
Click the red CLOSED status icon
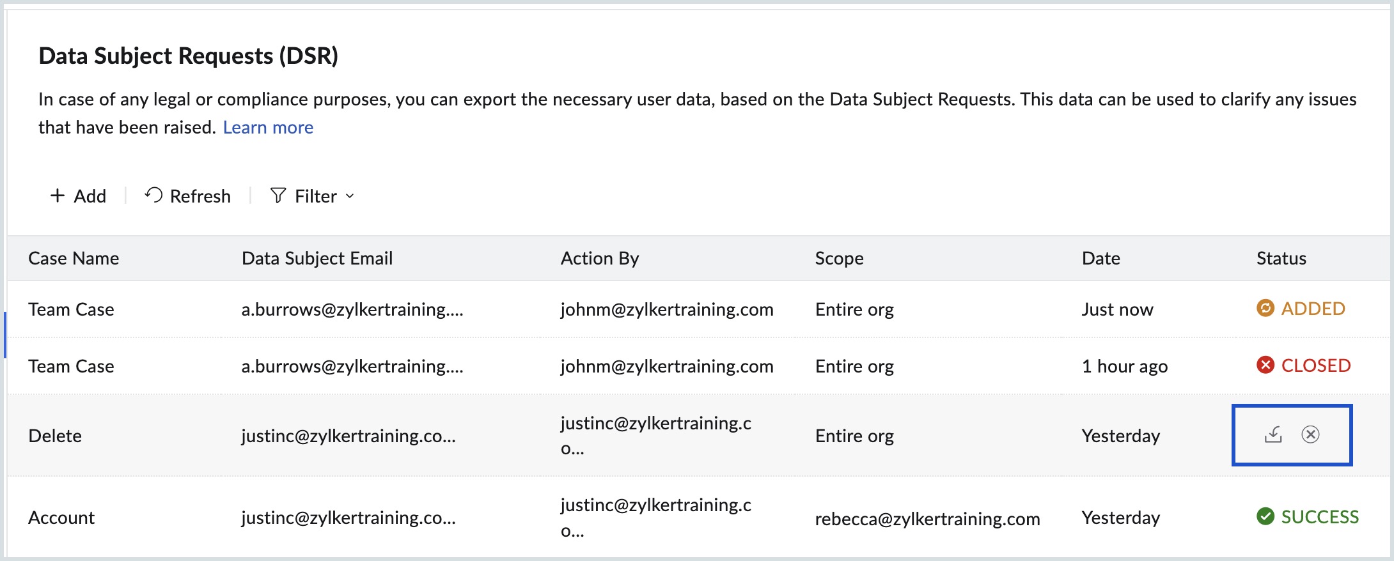coord(1265,365)
